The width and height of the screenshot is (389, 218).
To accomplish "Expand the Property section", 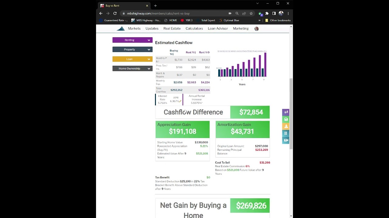I will pos(133,49).
